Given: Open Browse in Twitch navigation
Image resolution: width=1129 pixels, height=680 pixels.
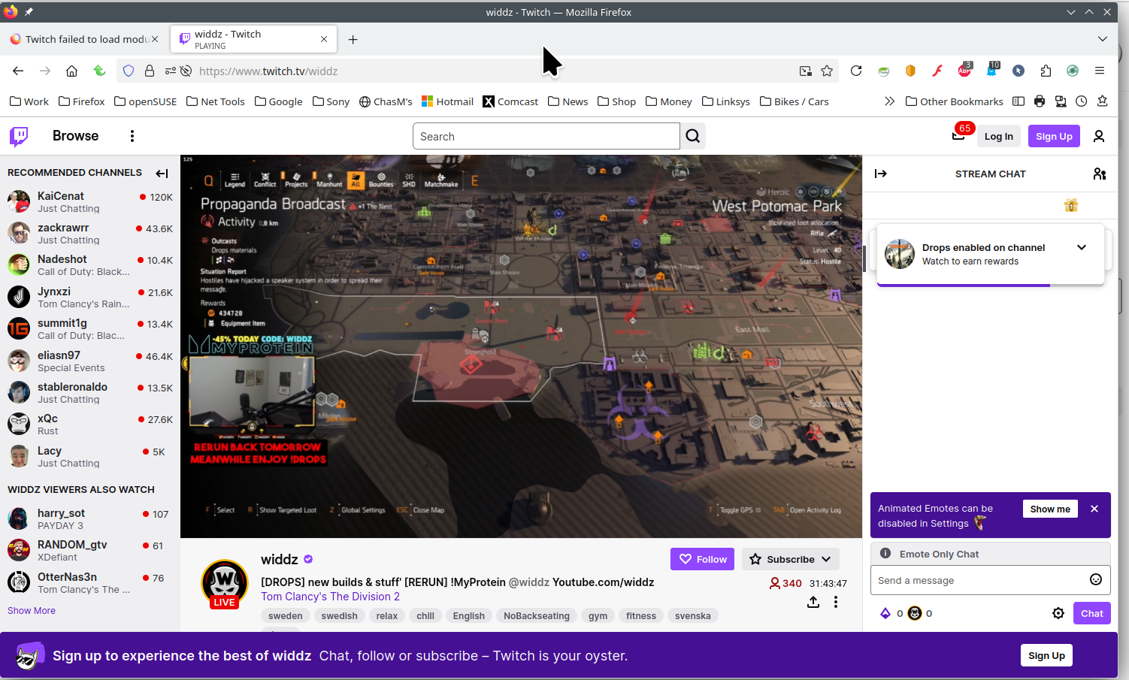Looking at the screenshot, I should pyautogui.click(x=75, y=136).
